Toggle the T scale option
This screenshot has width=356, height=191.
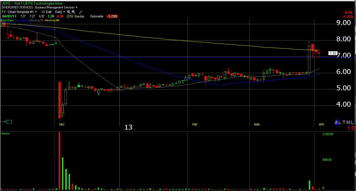(x=344, y=122)
